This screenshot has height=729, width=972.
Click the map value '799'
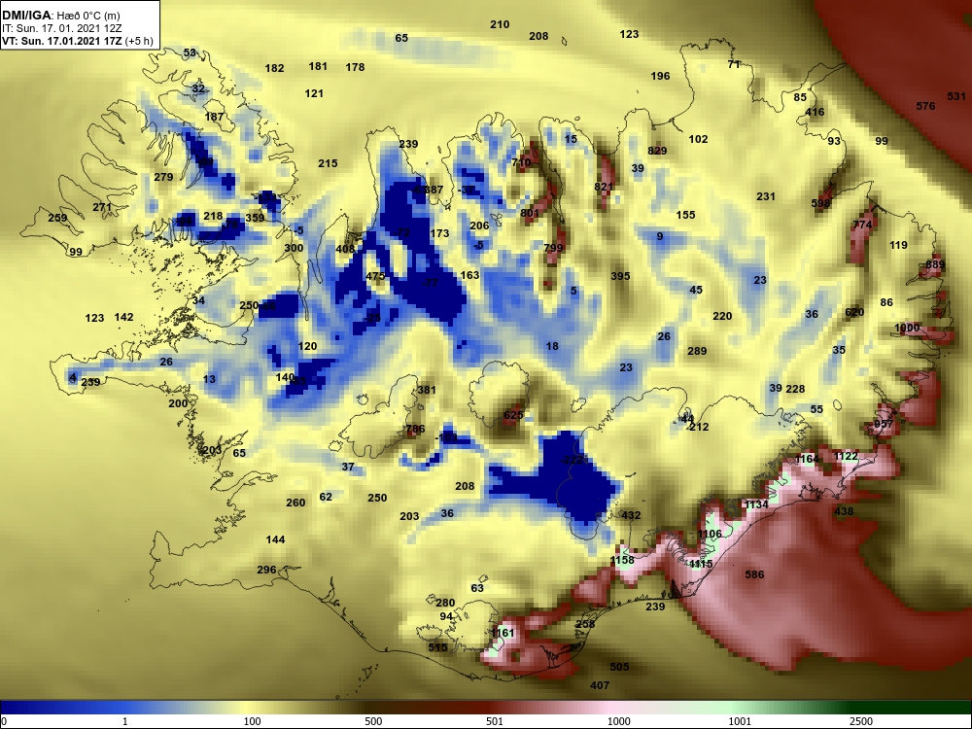(x=554, y=248)
